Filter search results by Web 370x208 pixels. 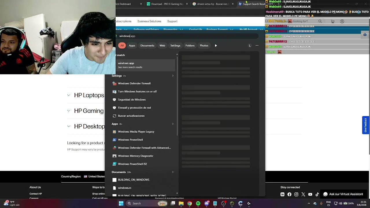coord(162,46)
